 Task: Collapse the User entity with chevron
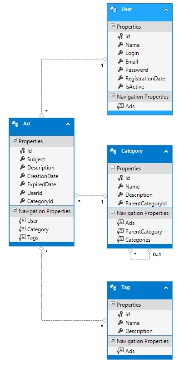(x=166, y=10)
